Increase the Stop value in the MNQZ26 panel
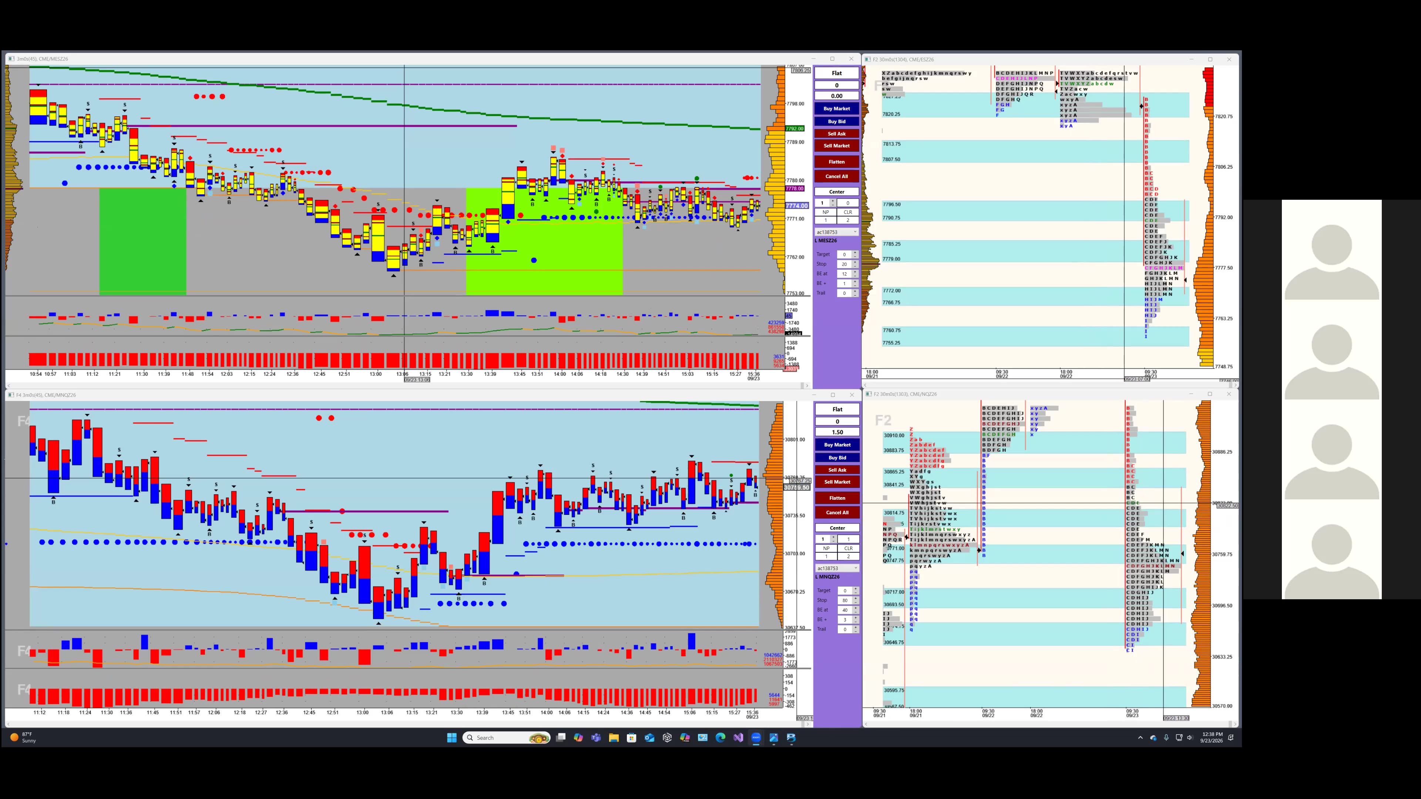 856,599
